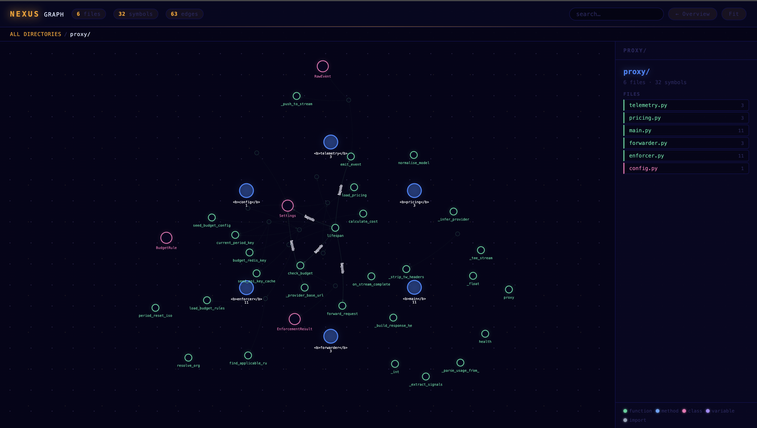The image size is (757, 428).
Task: Open telemetry.py in the files list
Action: tap(686, 105)
